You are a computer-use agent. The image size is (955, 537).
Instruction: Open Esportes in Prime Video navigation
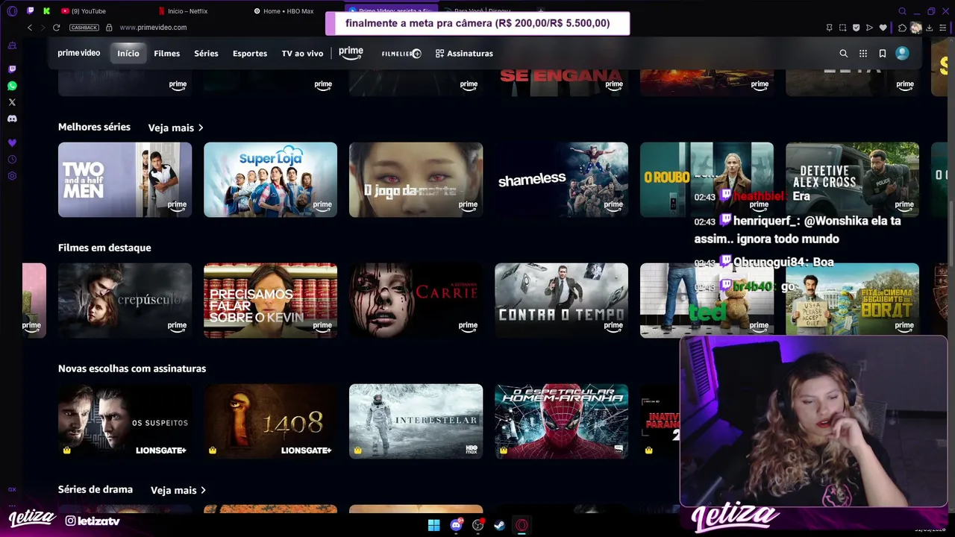coord(250,54)
